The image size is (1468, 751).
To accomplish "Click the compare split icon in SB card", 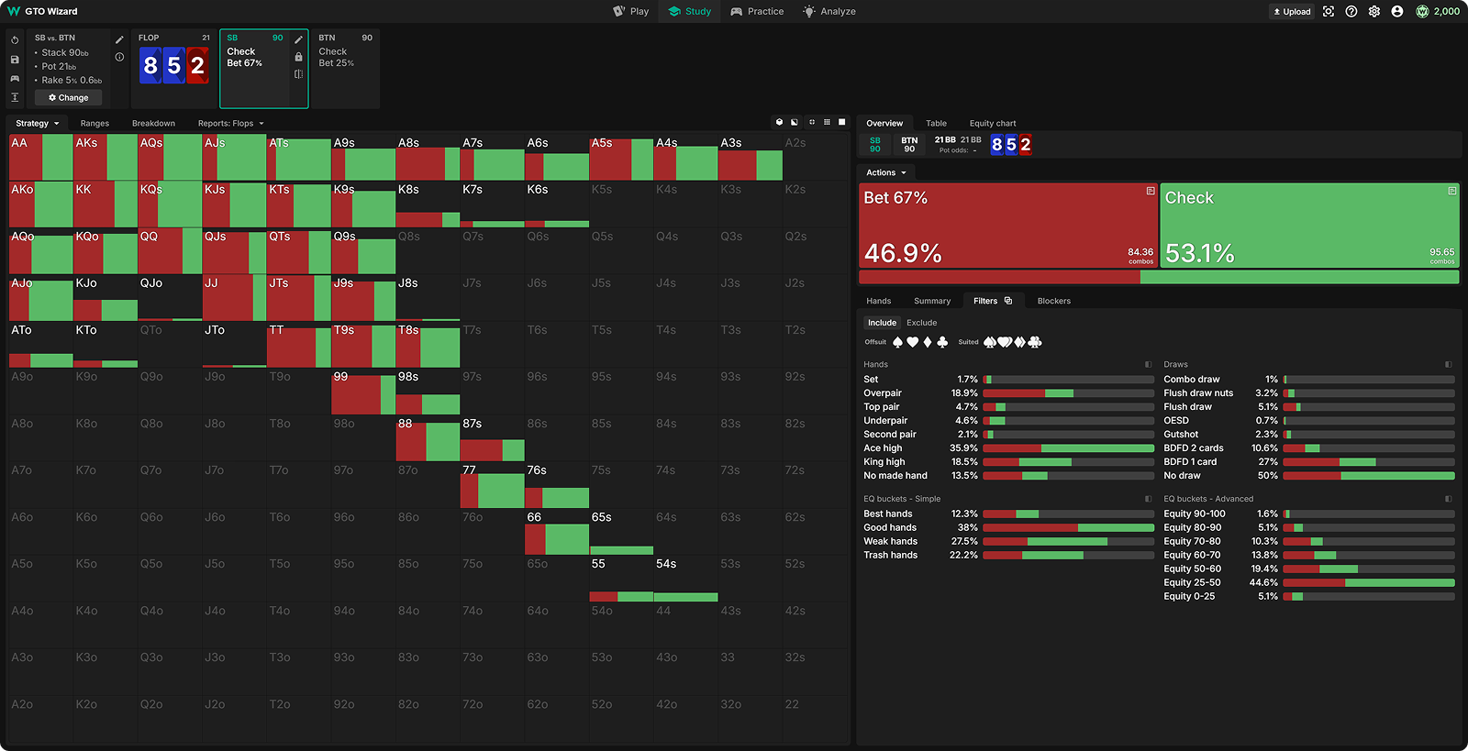I will coord(298,74).
